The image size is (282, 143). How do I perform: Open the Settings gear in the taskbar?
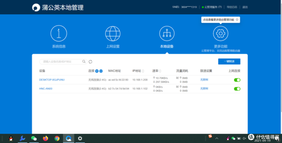pyautogui.click(x=80, y=138)
